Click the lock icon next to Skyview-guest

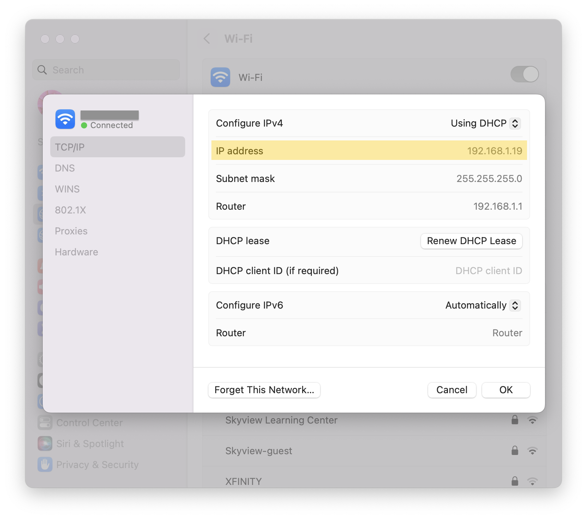tap(515, 450)
